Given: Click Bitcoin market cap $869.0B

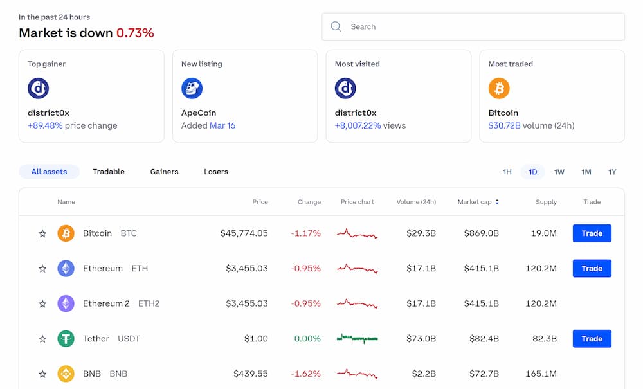Looking at the screenshot, I should [x=482, y=233].
